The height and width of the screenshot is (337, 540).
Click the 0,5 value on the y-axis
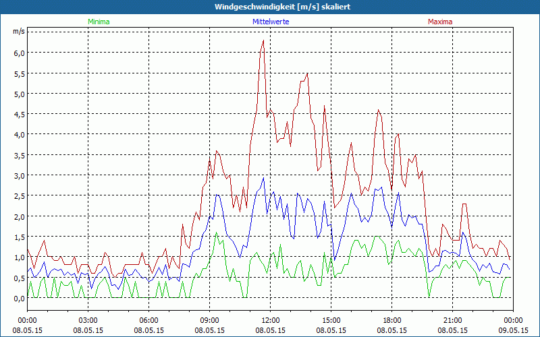[x=20, y=278]
